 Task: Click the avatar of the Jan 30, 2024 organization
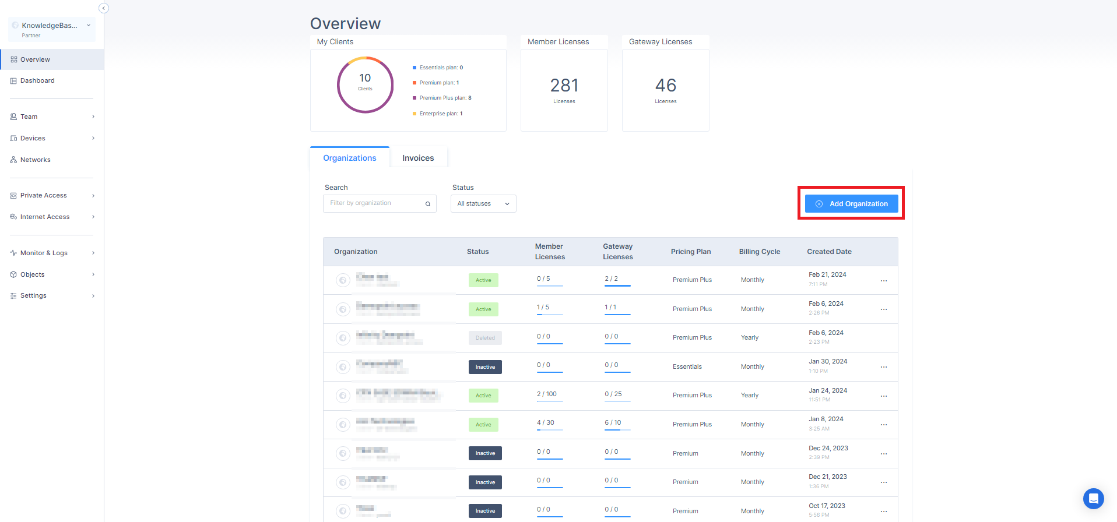click(x=343, y=367)
